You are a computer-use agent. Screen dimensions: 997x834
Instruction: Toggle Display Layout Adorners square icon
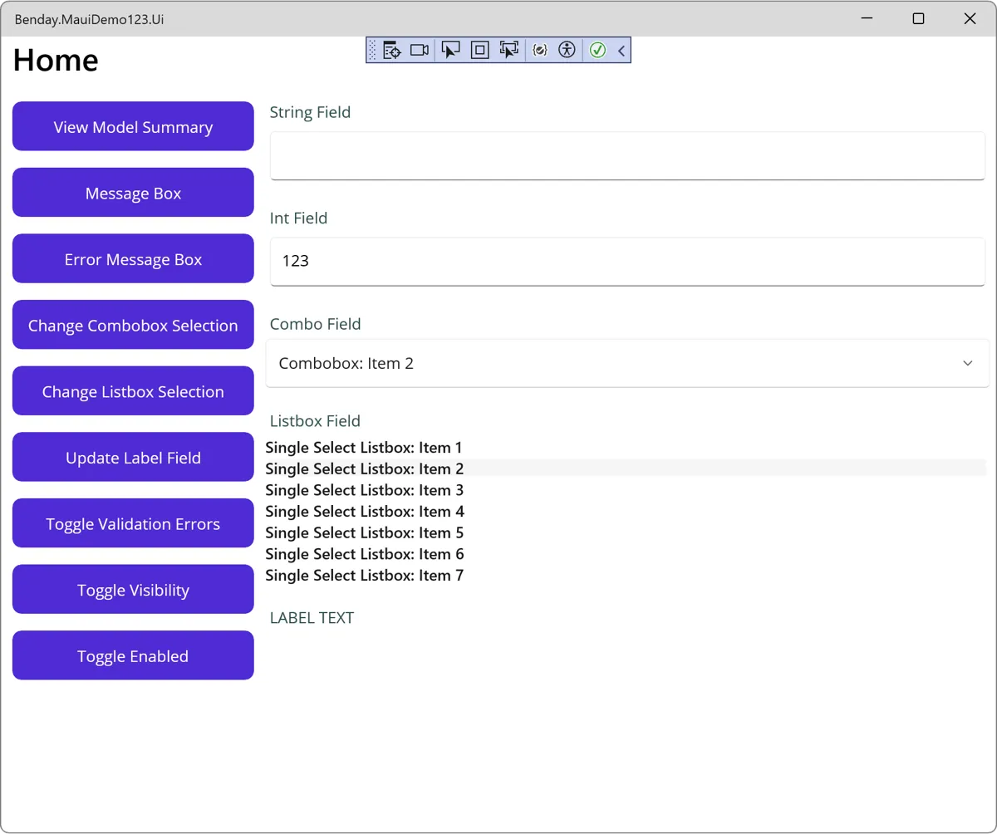coord(479,51)
